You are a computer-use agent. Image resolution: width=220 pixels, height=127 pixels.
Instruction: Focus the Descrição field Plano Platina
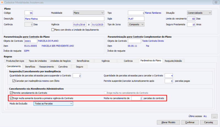click(64, 19)
